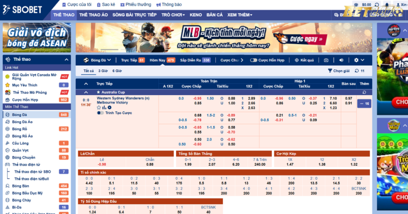Open Thể thao điện tửBull
Image resolution: width=408 pixels, height=214 pixels.
point(37,179)
